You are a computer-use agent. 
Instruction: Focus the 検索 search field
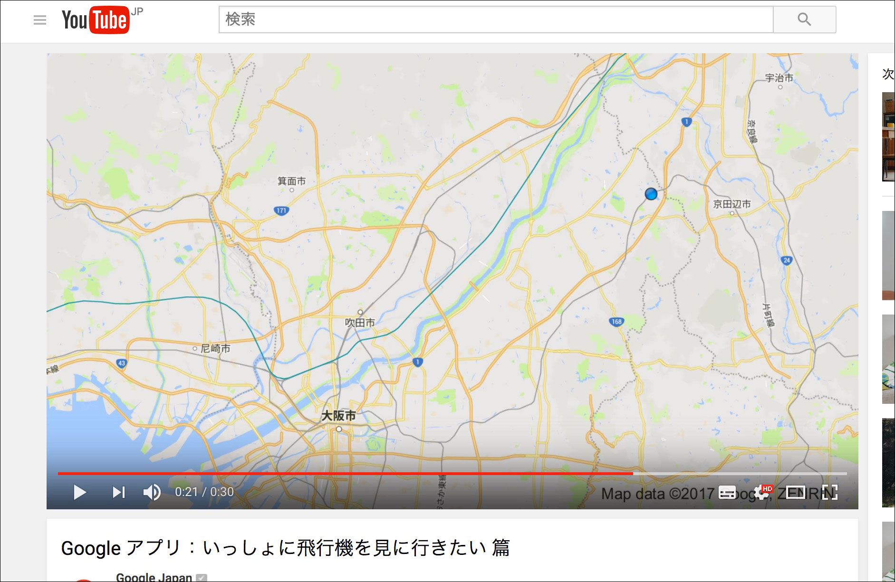[x=495, y=19]
